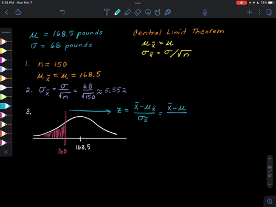The width and height of the screenshot is (276, 207).
Task: Pick the yellow pen preset
Action: [5, 51]
